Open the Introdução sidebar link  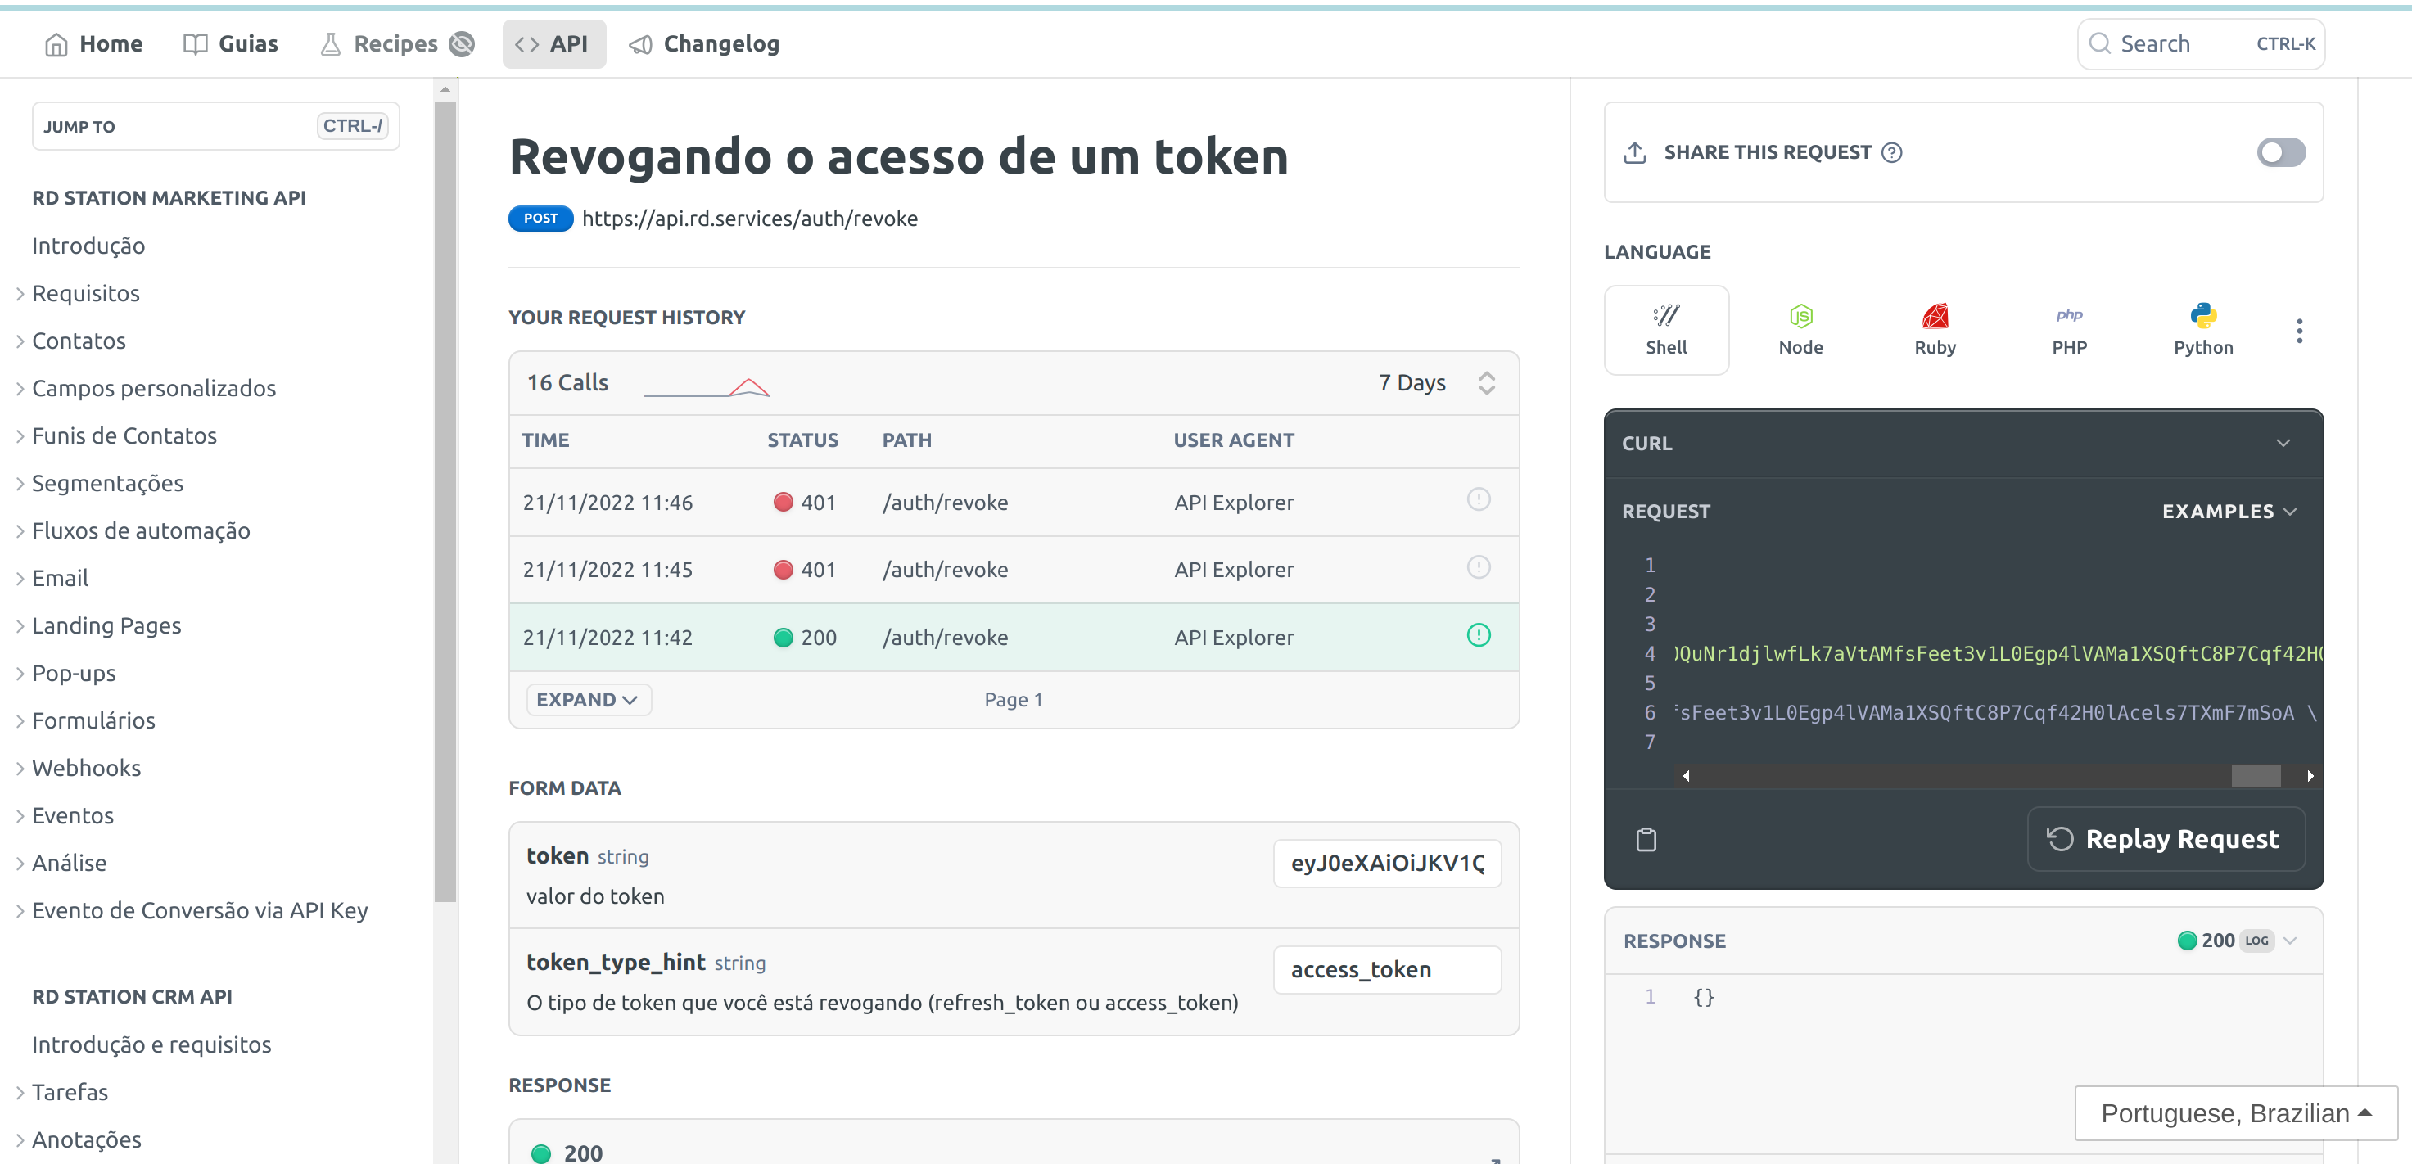[88, 246]
